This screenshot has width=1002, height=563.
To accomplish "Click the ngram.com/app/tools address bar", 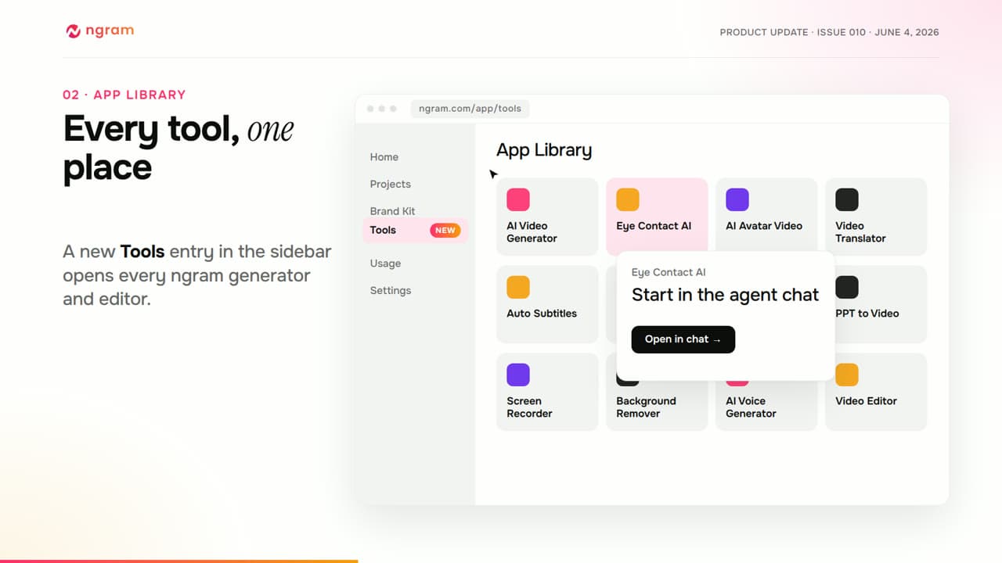I will [470, 109].
